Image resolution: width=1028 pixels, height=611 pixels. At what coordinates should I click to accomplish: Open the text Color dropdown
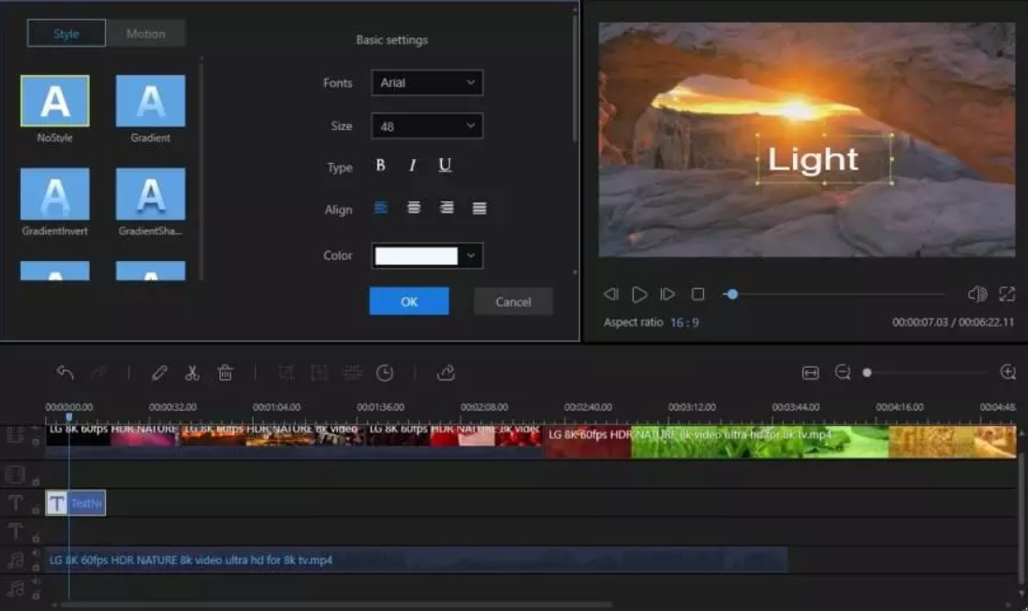(472, 255)
